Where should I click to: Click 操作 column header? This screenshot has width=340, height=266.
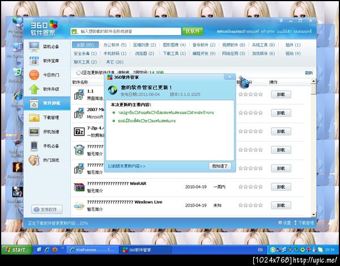pos(273,82)
